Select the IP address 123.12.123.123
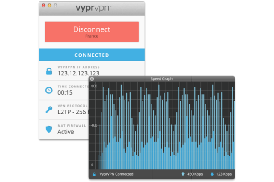274x182 pixels. pos(78,73)
